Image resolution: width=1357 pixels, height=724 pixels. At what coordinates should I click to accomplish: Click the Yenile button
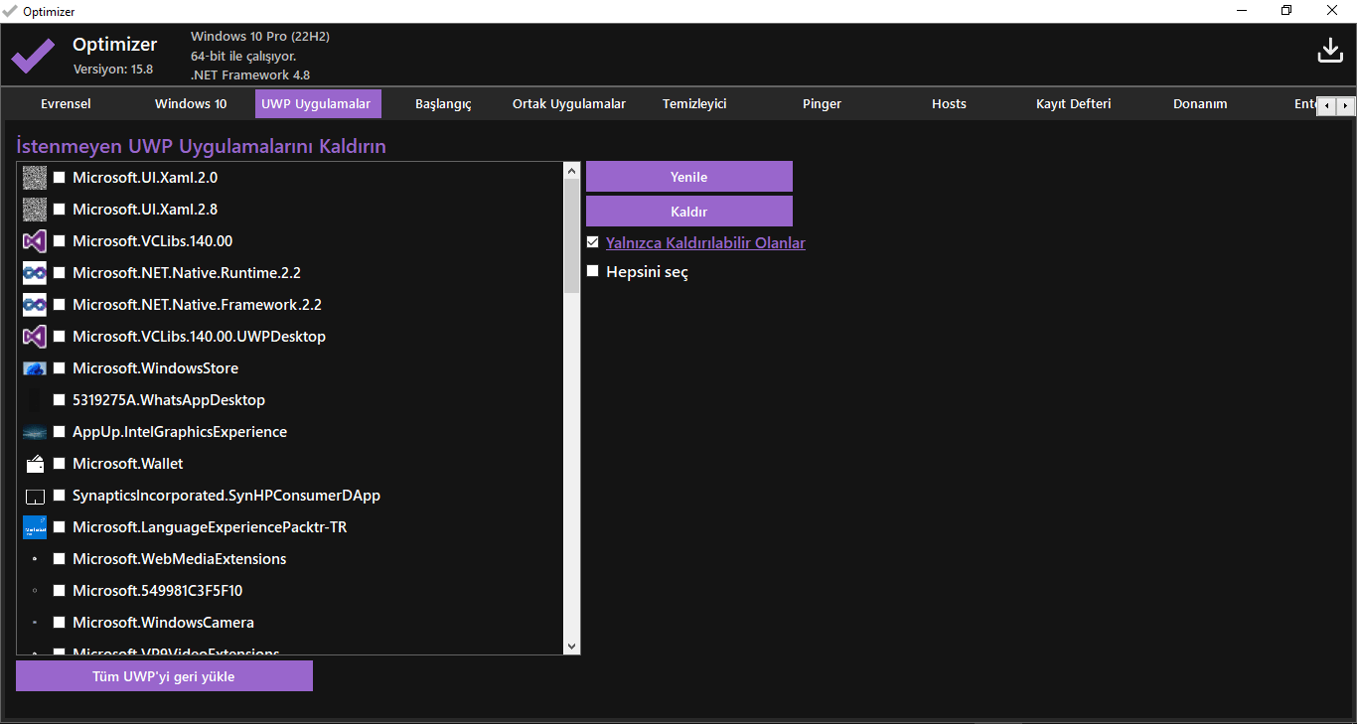click(x=689, y=177)
